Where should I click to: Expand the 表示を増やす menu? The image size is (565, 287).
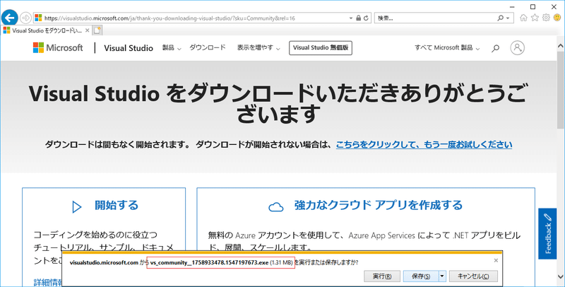pyautogui.click(x=258, y=47)
